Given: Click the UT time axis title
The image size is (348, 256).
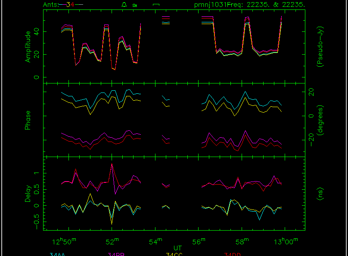Looking at the screenshot, I should (x=177, y=248).
